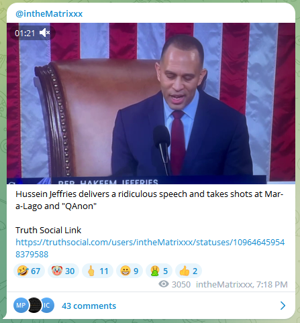Toggle the middle finger reaction with 11
Screen dimensions: 300x323
97,271
